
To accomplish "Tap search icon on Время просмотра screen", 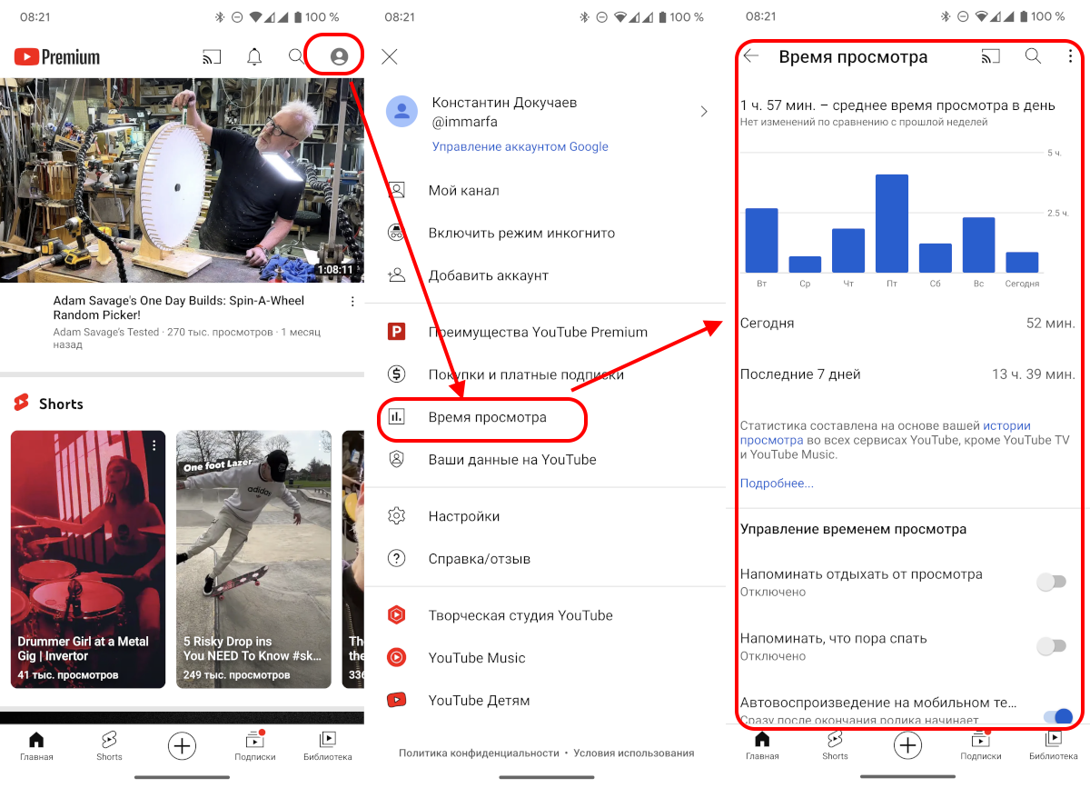I will (x=1033, y=56).
